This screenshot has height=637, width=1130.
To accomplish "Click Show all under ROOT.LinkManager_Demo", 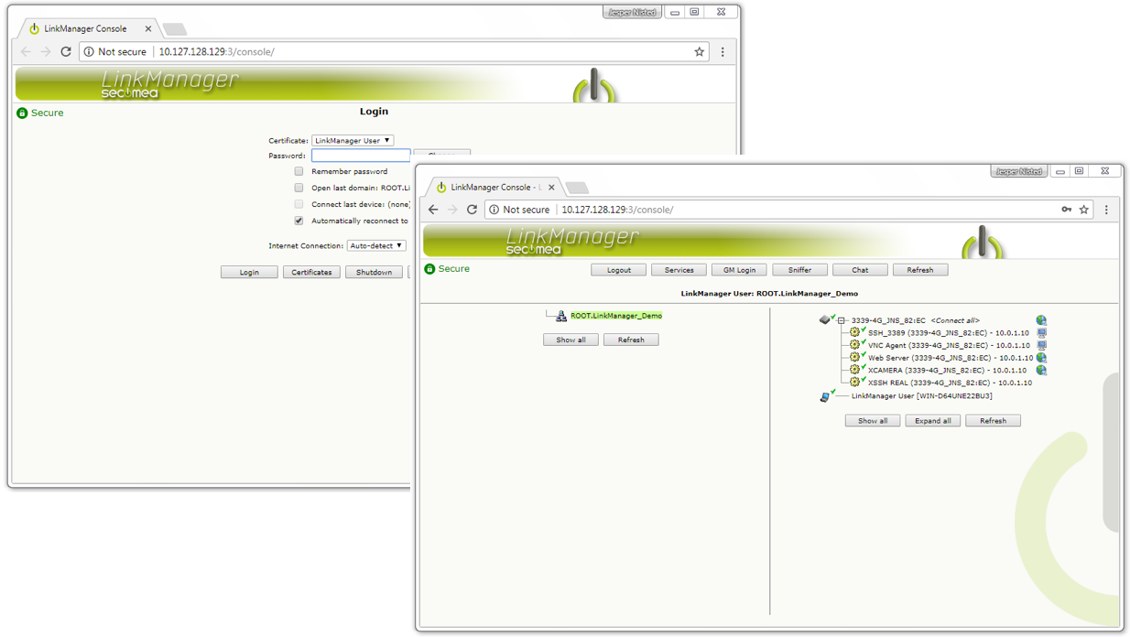I will (x=571, y=340).
